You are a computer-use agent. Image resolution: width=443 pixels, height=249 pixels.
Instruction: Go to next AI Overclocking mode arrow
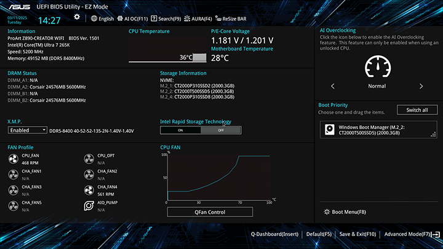coord(421,87)
